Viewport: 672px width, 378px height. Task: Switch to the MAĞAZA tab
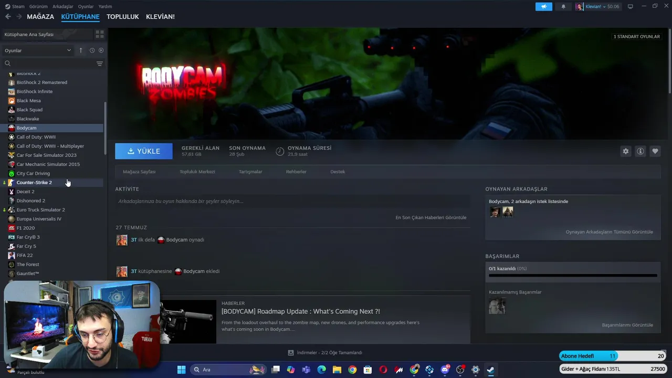point(40,17)
